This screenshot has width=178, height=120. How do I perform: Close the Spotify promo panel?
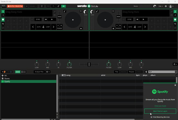coord(175,85)
